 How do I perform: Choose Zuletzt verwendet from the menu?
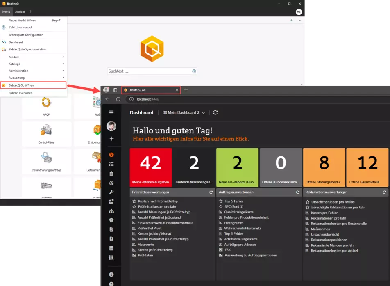(x=34, y=27)
